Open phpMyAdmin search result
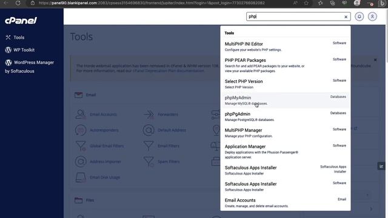Viewport: 388px width, 218px height. tap(286, 101)
